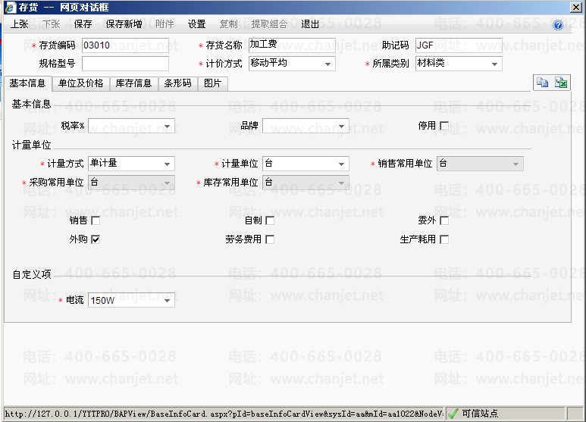Click 保存新增 in the toolbar
The width and height of the screenshot is (586, 422).
click(x=124, y=24)
